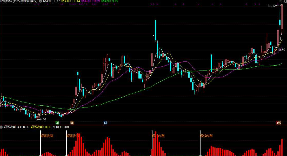This screenshot has height=156, width=287.
Task: Select the magenta MA20 10.69 label
Action: [91, 1]
